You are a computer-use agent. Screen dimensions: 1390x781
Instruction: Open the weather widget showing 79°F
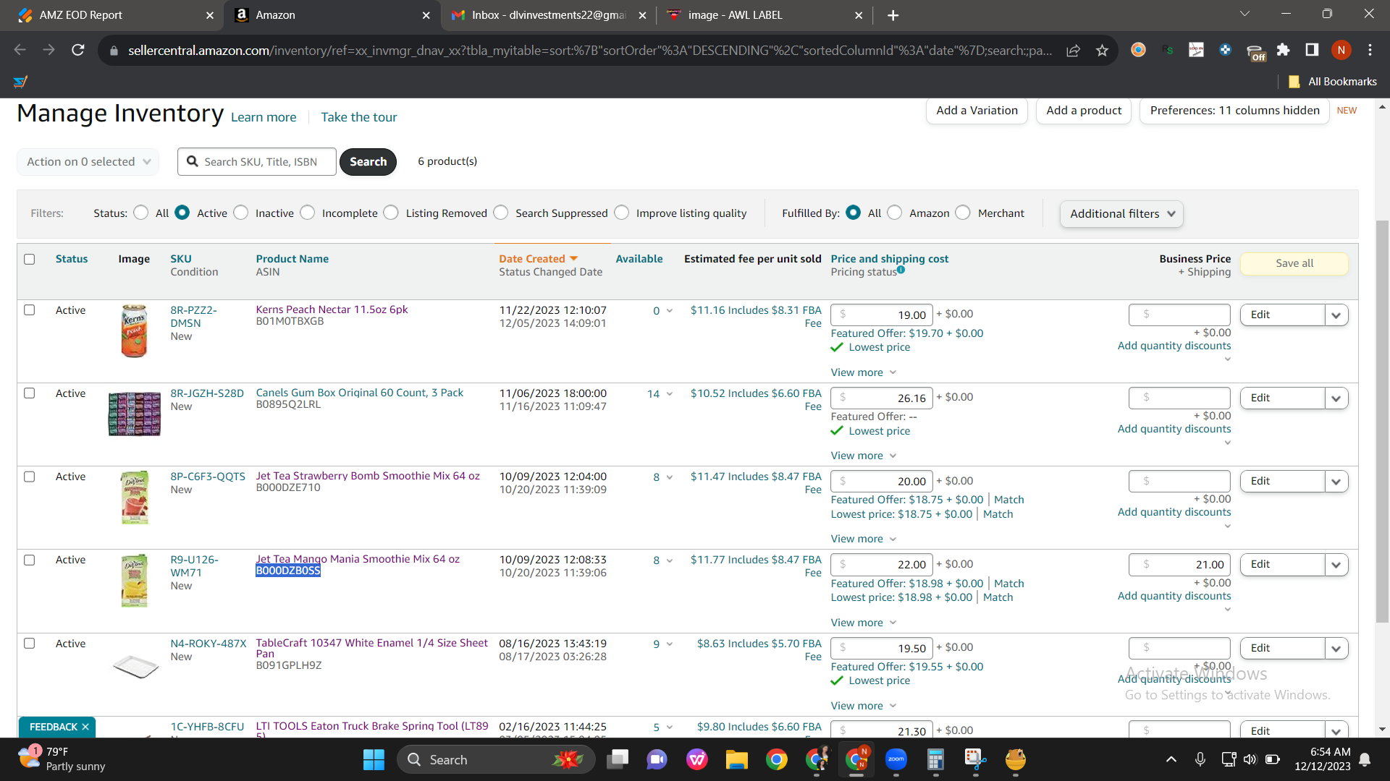point(62,759)
